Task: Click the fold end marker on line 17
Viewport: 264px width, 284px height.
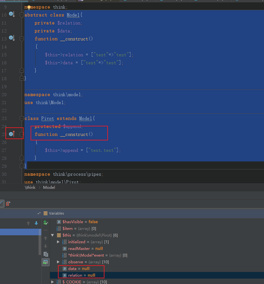Action: [22, 70]
